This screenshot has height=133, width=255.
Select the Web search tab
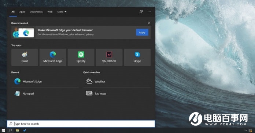point(50,12)
